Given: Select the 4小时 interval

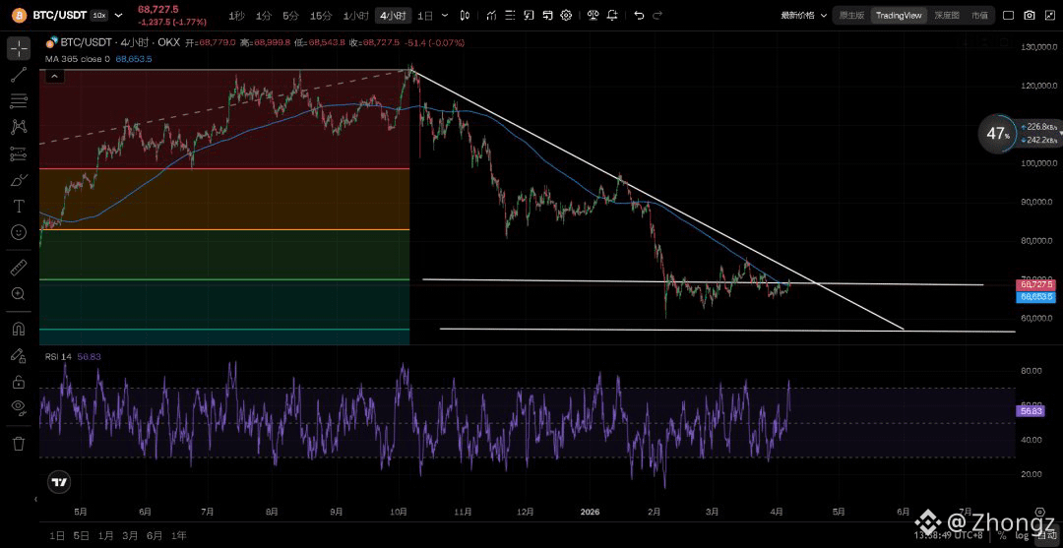Looking at the screenshot, I should (393, 15).
